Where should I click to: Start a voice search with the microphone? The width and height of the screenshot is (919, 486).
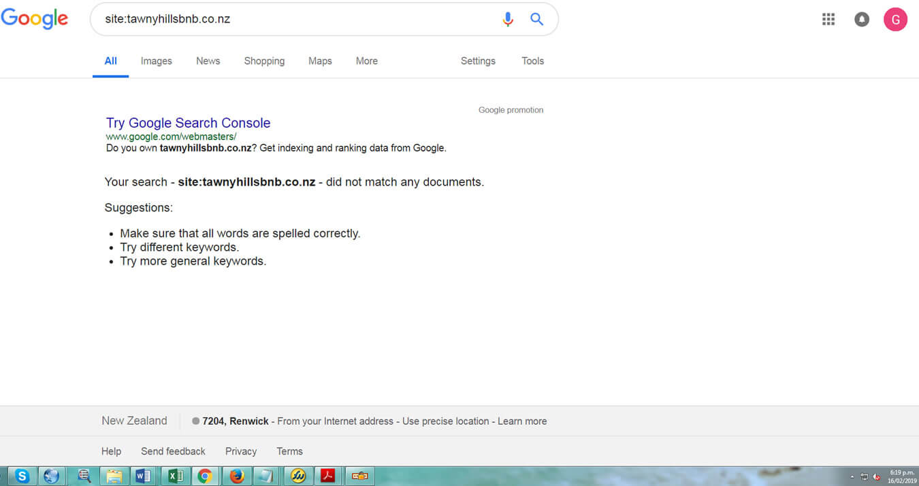click(x=508, y=19)
